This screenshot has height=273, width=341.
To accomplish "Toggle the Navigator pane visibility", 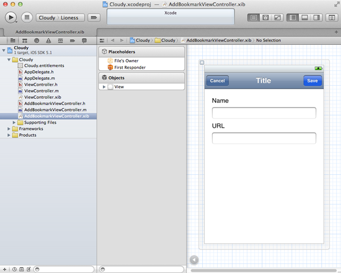I will 293,18.
